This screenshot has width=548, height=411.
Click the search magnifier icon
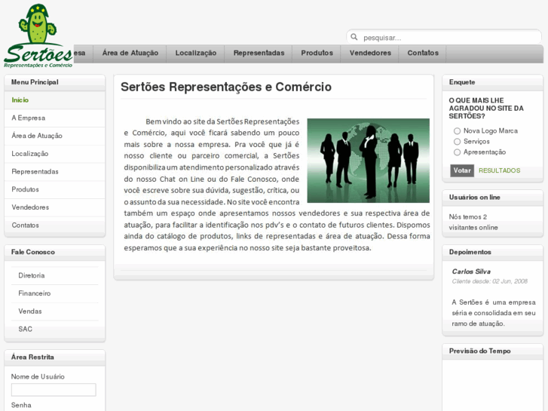pyautogui.click(x=354, y=37)
